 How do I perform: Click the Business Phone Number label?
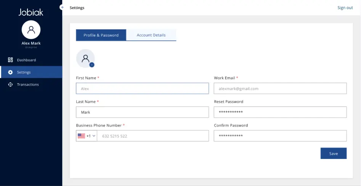98,126
